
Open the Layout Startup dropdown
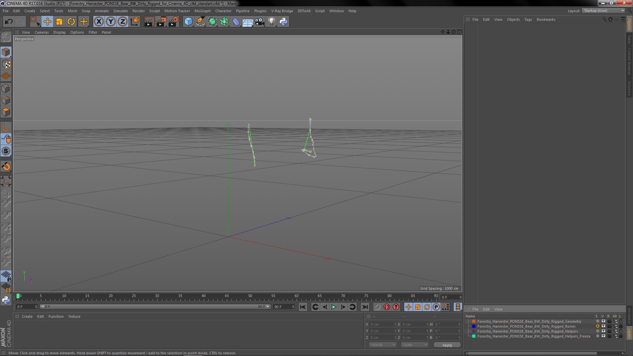(604, 11)
